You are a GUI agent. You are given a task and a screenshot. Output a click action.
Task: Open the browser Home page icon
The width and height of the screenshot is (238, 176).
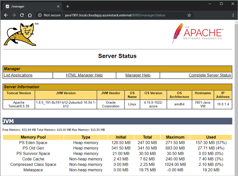tap(30, 15)
